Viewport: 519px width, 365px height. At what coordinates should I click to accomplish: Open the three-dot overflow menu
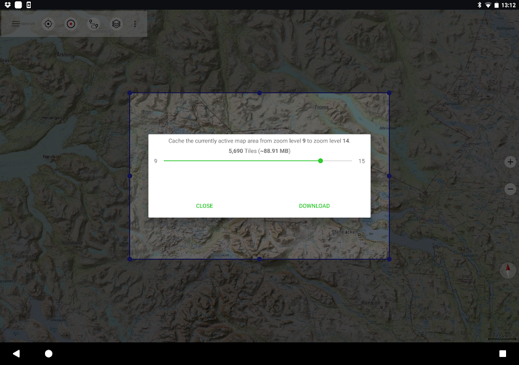[x=136, y=24]
